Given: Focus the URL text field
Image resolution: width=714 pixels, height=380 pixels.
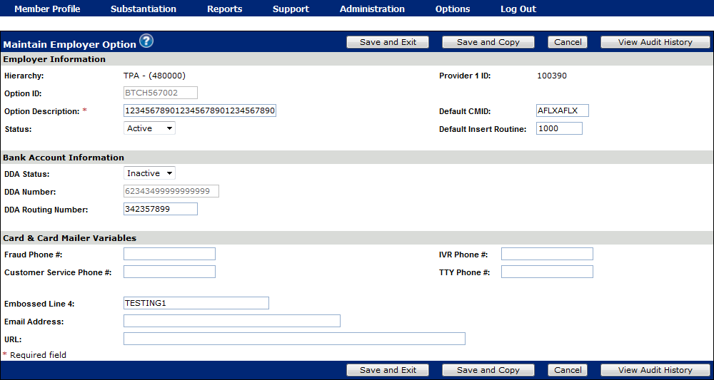Looking at the screenshot, I should [x=294, y=339].
